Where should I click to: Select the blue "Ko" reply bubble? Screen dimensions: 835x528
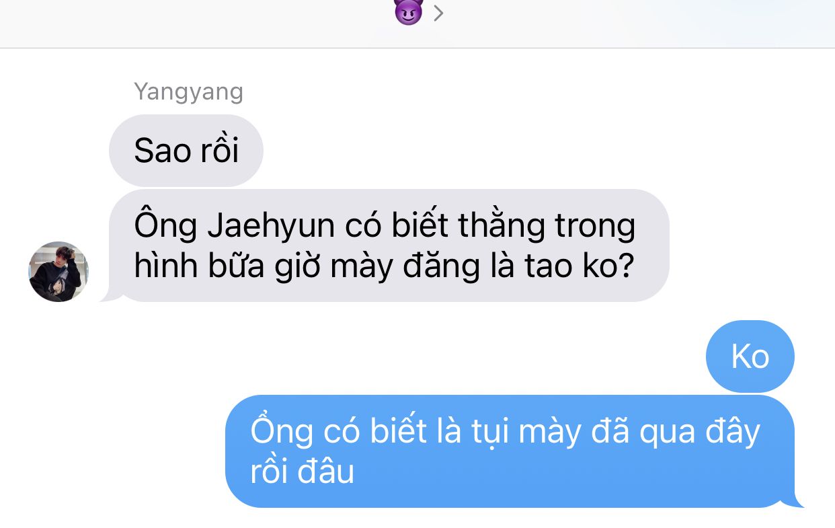pyautogui.click(x=750, y=356)
